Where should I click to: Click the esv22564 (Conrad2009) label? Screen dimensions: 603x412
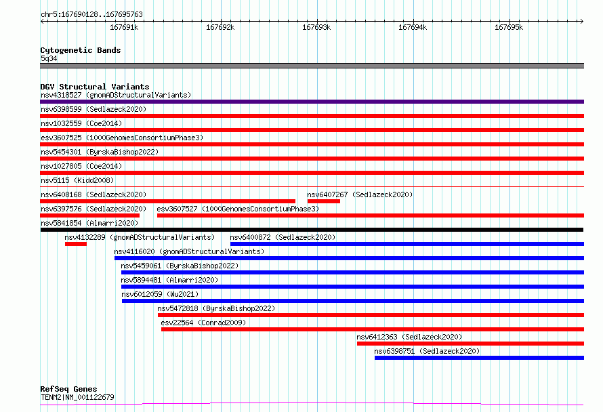click(x=203, y=323)
